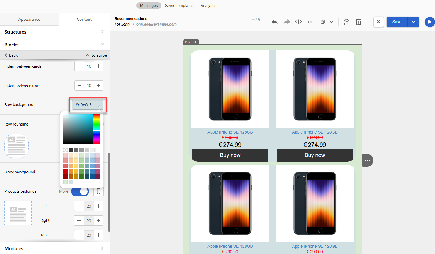Decrease Left padding
This screenshot has width=435, height=254.
point(79,206)
